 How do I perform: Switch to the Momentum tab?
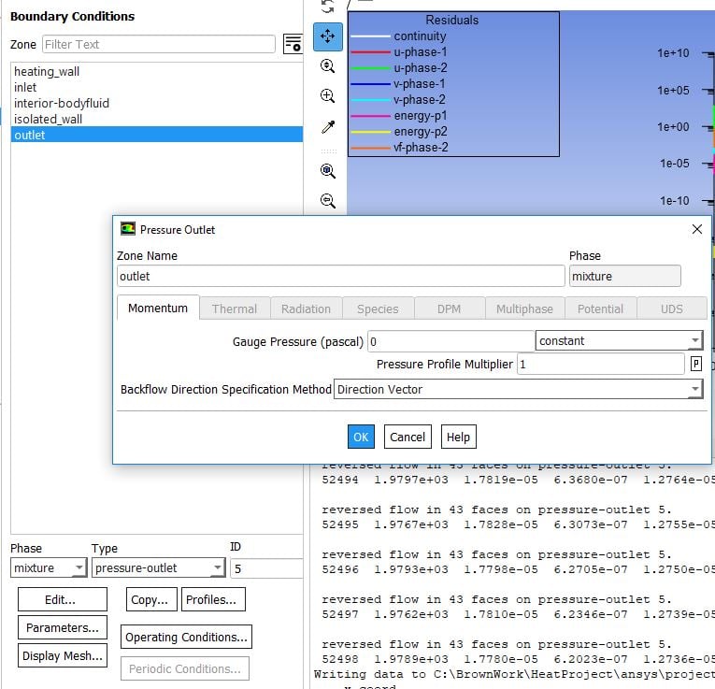pyautogui.click(x=158, y=309)
